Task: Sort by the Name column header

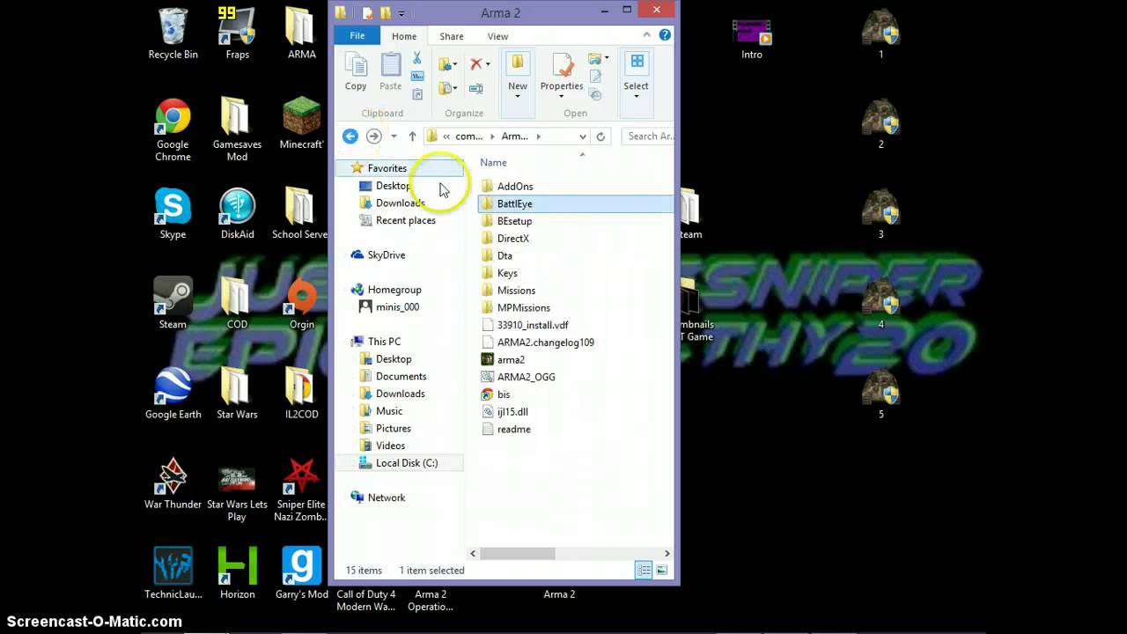Action: pos(493,163)
